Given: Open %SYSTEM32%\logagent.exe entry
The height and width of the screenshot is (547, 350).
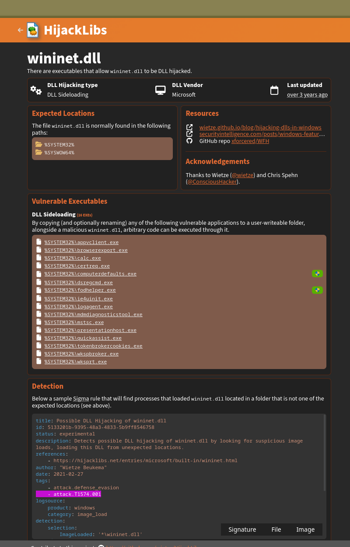Looking at the screenshot, I should coord(78,307).
